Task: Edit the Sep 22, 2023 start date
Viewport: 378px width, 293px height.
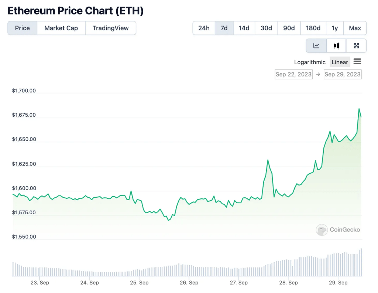Action: click(293, 74)
